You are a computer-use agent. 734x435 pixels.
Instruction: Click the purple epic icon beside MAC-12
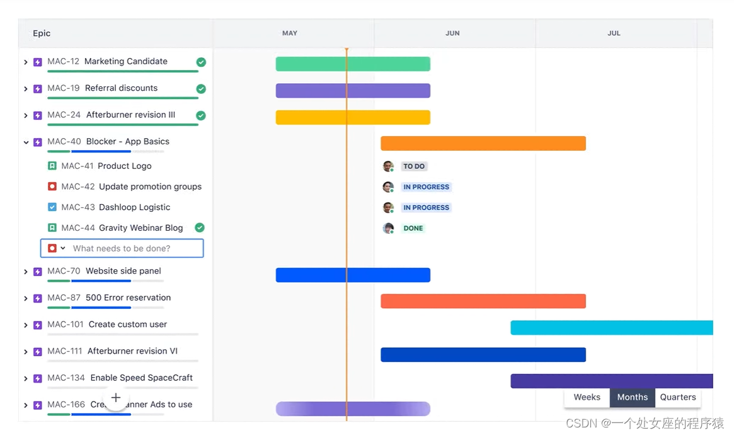[37, 61]
